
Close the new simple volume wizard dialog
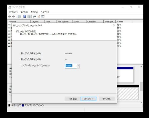pyautogui.click(x=114, y=25)
